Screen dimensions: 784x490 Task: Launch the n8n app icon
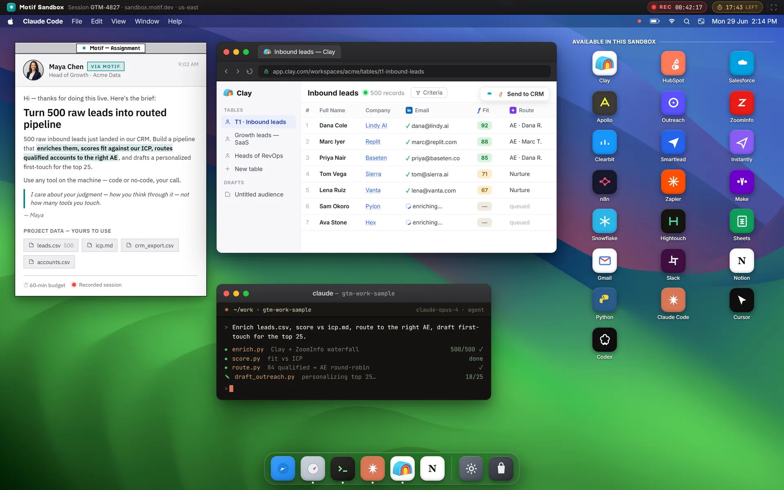click(604, 182)
